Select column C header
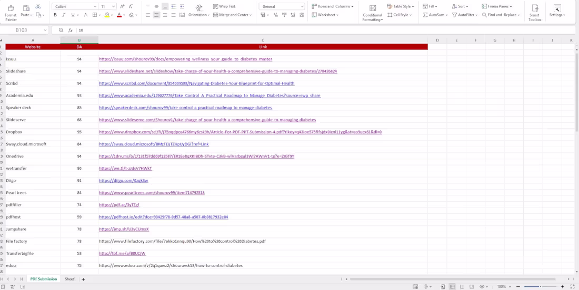 [x=263, y=40]
